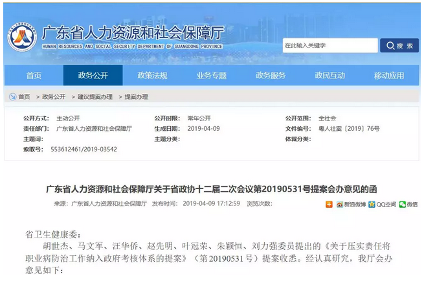Click the 索取号 label
The width and height of the screenshot is (424, 281).
click(33, 150)
